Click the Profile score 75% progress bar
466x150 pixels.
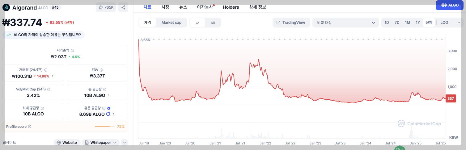[105, 127]
